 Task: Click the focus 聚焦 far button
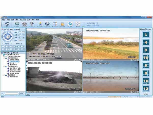coord(23,38)
